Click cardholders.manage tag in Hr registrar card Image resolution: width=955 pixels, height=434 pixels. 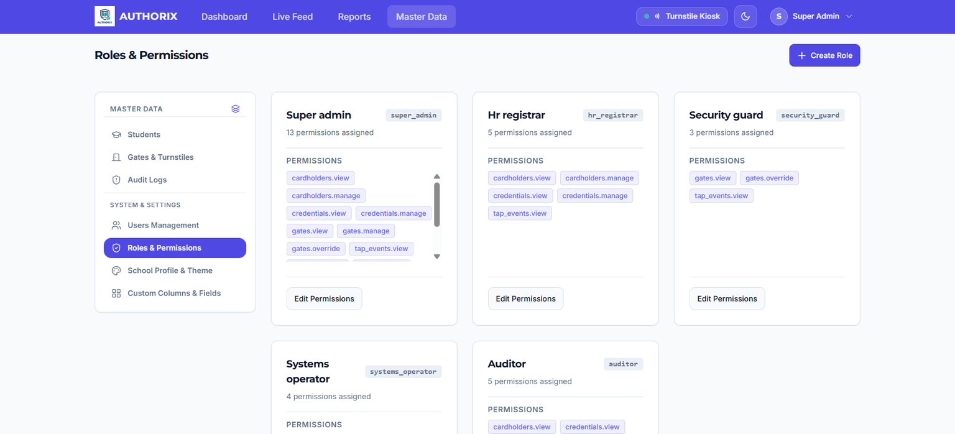click(x=599, y=178)
